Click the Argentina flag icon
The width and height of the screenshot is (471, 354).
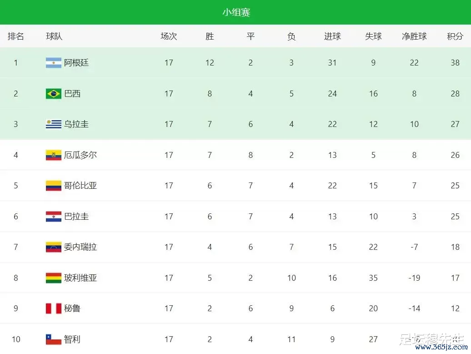click(x=54, y=62)
